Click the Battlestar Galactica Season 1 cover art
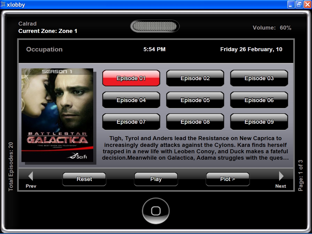The width and height of the screenshot is (312, 234). tap(57, 115)
